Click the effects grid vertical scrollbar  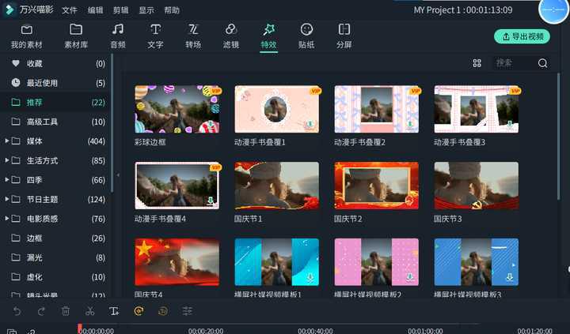tap(559, 136)
